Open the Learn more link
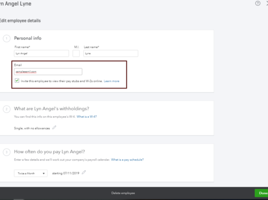The height and width of the screenshot is (200, 268). [x=111, y=81]
